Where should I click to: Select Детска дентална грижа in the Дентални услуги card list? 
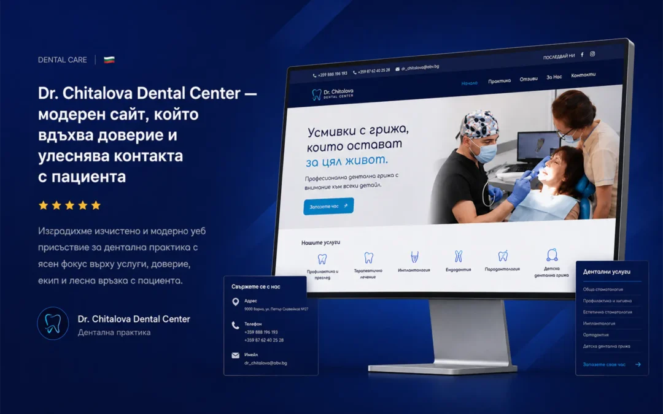[x=607, y=347]
